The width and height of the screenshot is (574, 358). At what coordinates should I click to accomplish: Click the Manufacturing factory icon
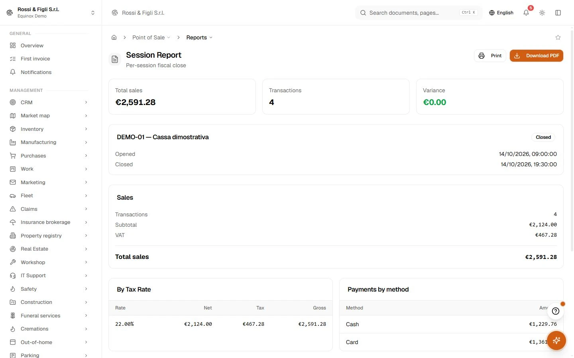13,142
